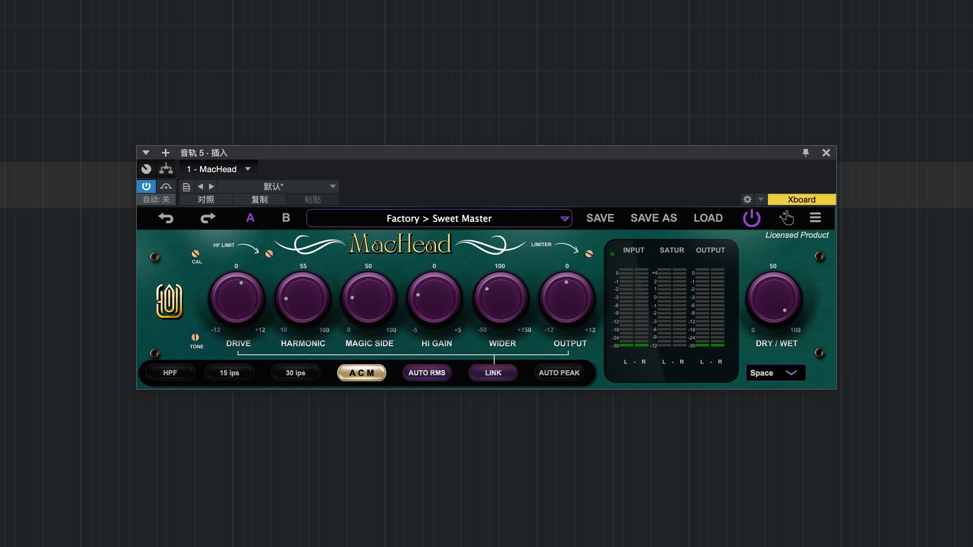Click the hand pointer icon
The height and width of the screenshot is (547, 973).
[x=786, y=218]
